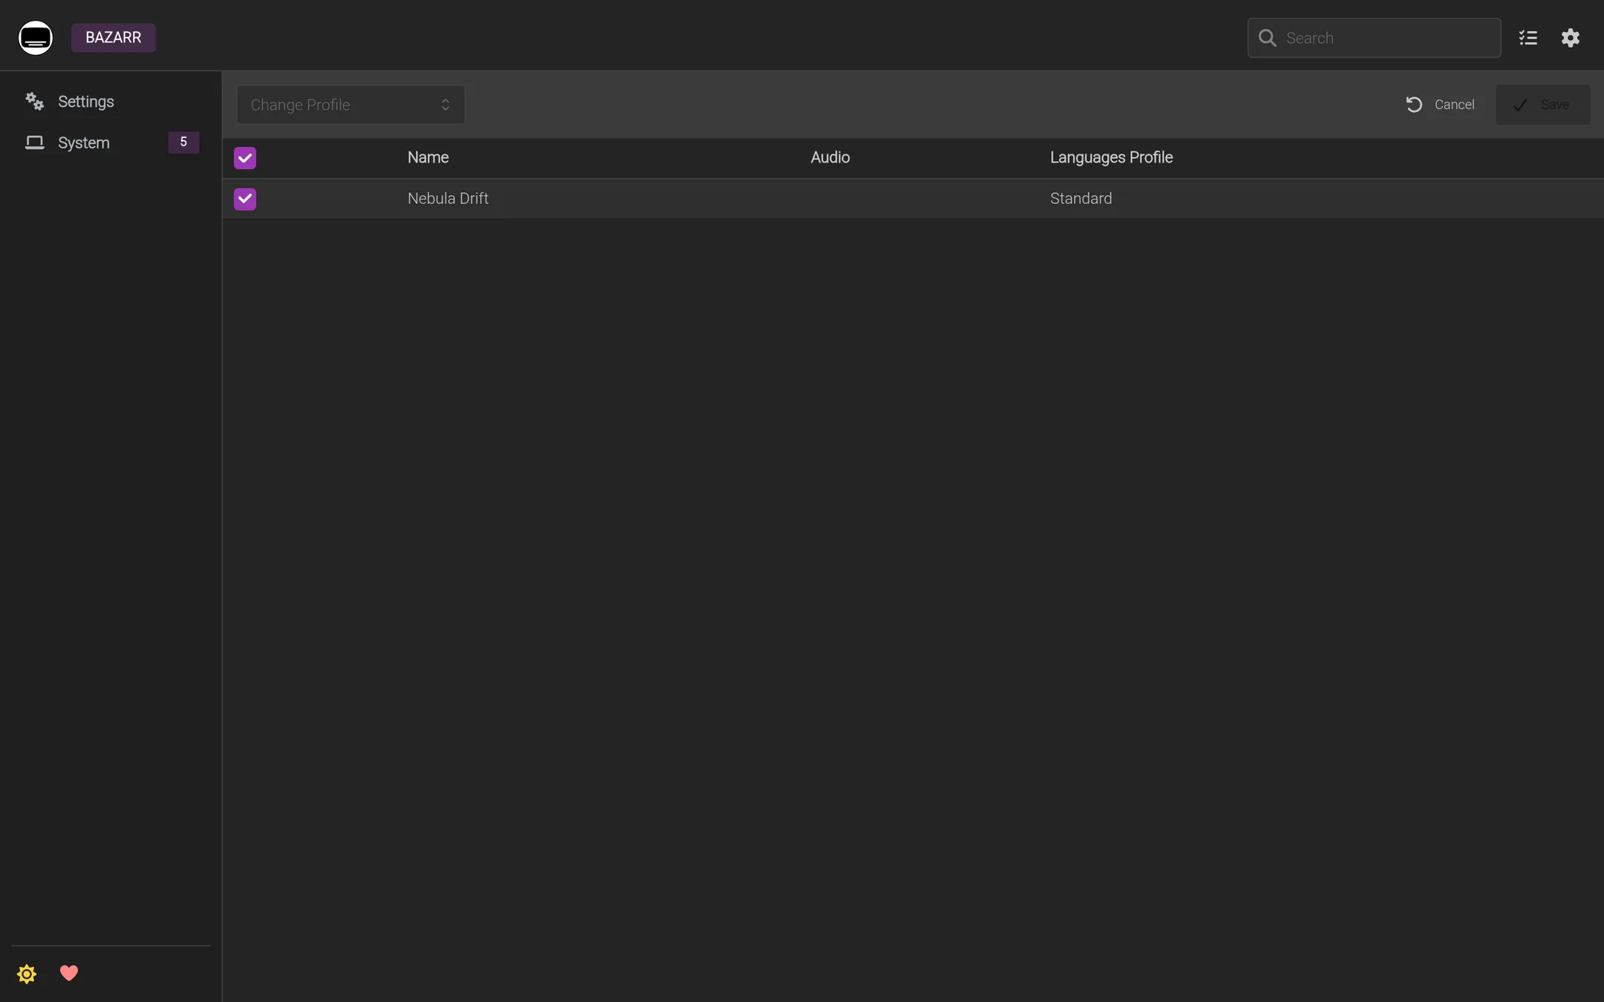Expand the Change Profile dropdown
This screenshot has width=1604, height=1002.
351,105
